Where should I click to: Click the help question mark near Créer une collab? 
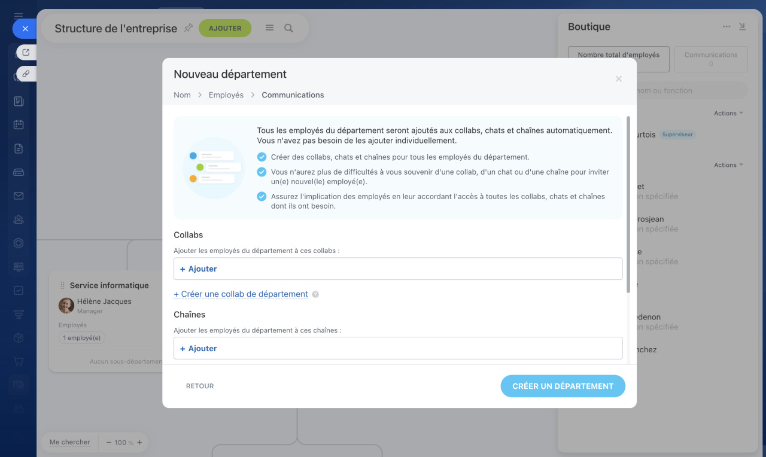click(315, 294)
